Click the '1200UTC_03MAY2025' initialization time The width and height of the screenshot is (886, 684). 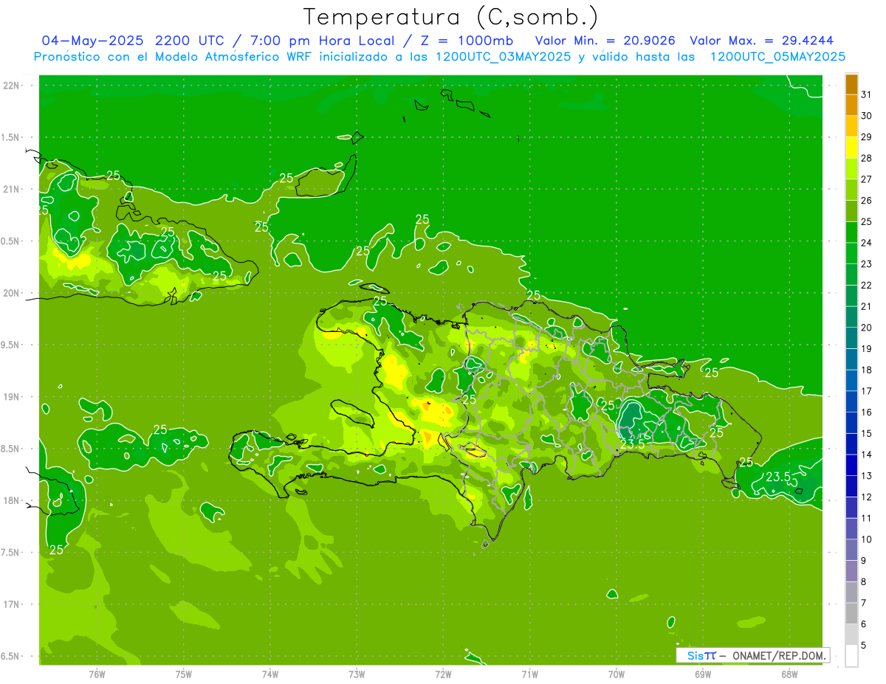point(504,57)
